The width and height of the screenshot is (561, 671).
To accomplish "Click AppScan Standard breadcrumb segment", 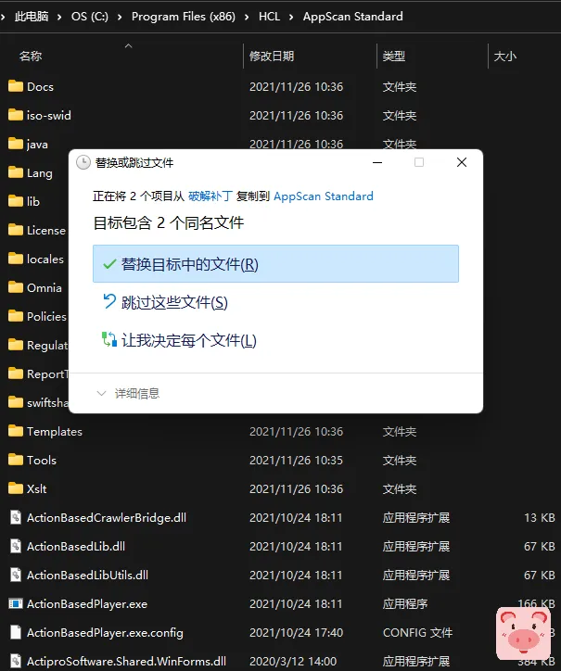I will tap(353, 17).
